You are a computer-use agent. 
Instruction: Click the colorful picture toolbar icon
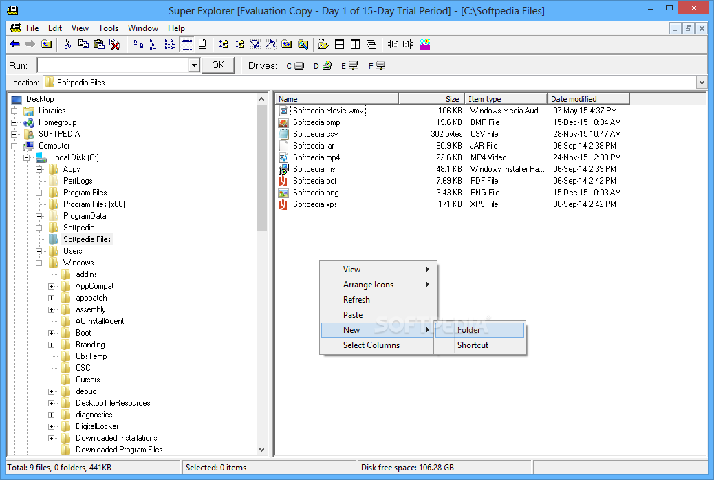pos(424,44)
